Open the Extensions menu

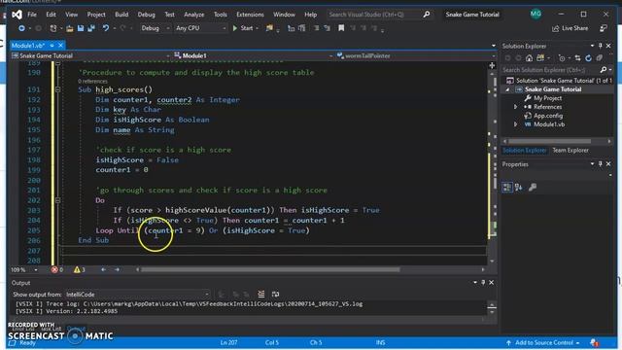250,15
